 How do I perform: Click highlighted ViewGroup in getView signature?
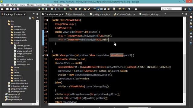pyautogui.click(x=117, y=55)
